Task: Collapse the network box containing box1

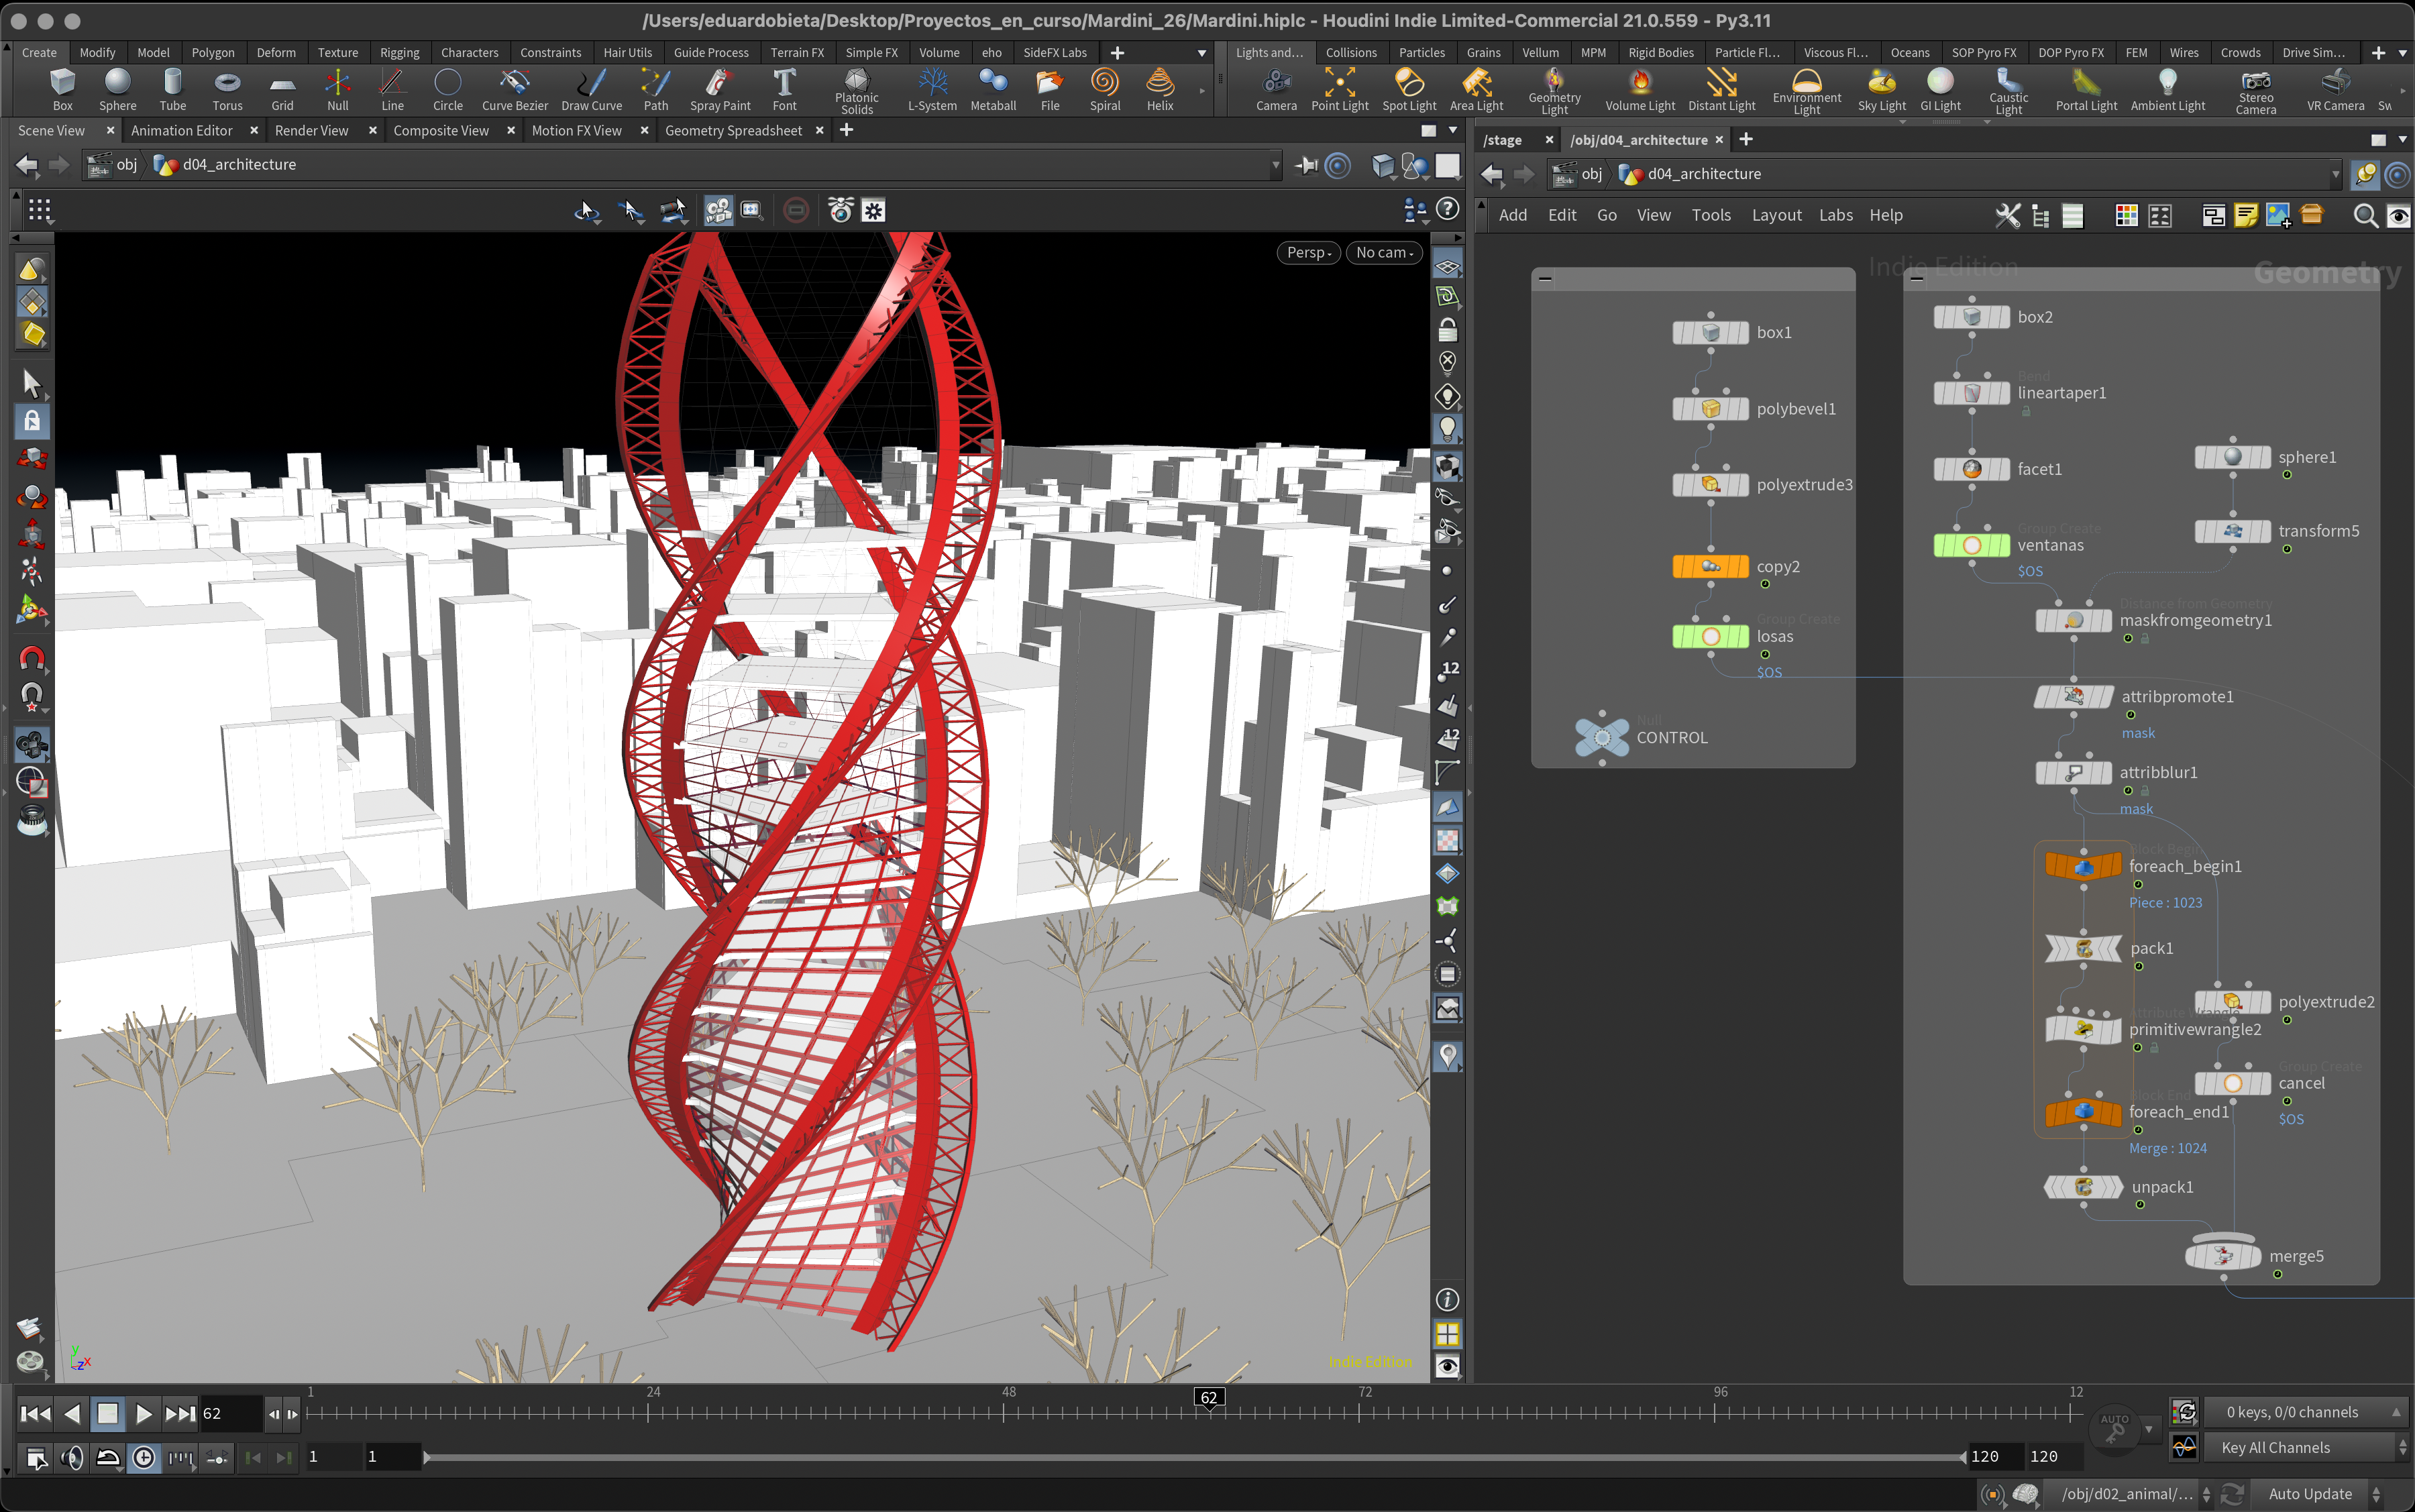Action: [x=1545, y=280]
